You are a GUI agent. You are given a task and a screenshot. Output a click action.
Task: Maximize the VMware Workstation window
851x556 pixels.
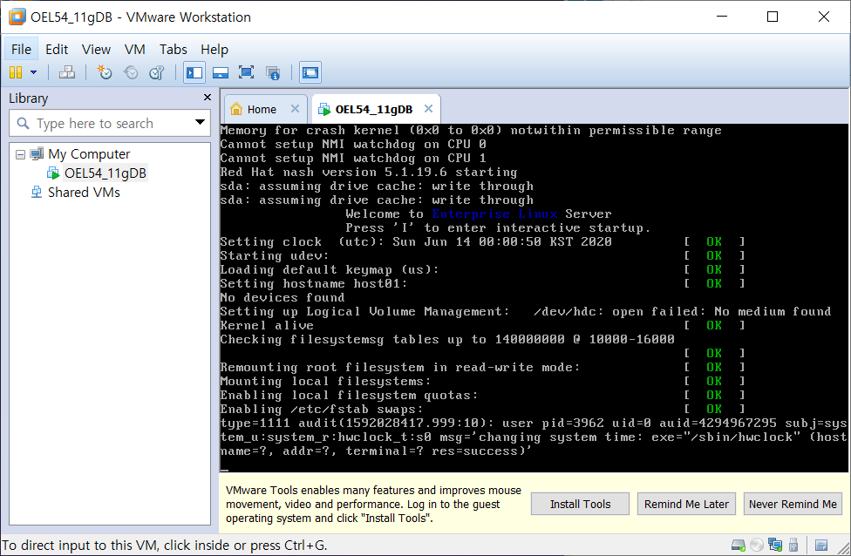click(773, 17)
